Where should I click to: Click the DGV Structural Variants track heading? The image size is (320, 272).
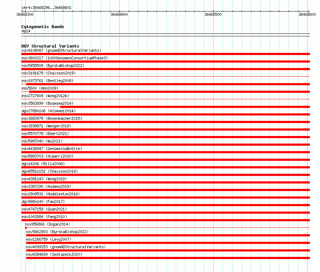[50, 46]
